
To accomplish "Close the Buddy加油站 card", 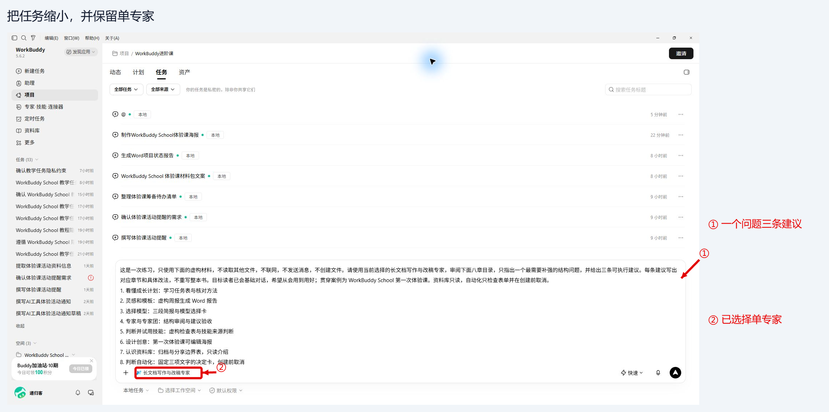I will pyautogui.click(x=92, y=361).
